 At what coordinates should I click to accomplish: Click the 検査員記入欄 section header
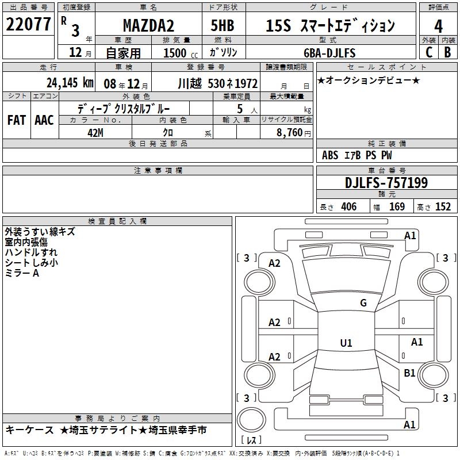(117, 221)
